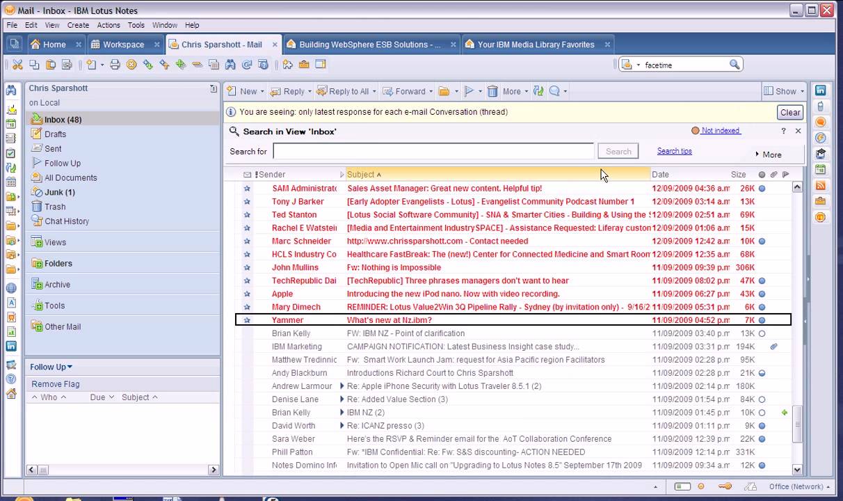
Task: Open the Actions menu
Action: click(x=109, y=25)
